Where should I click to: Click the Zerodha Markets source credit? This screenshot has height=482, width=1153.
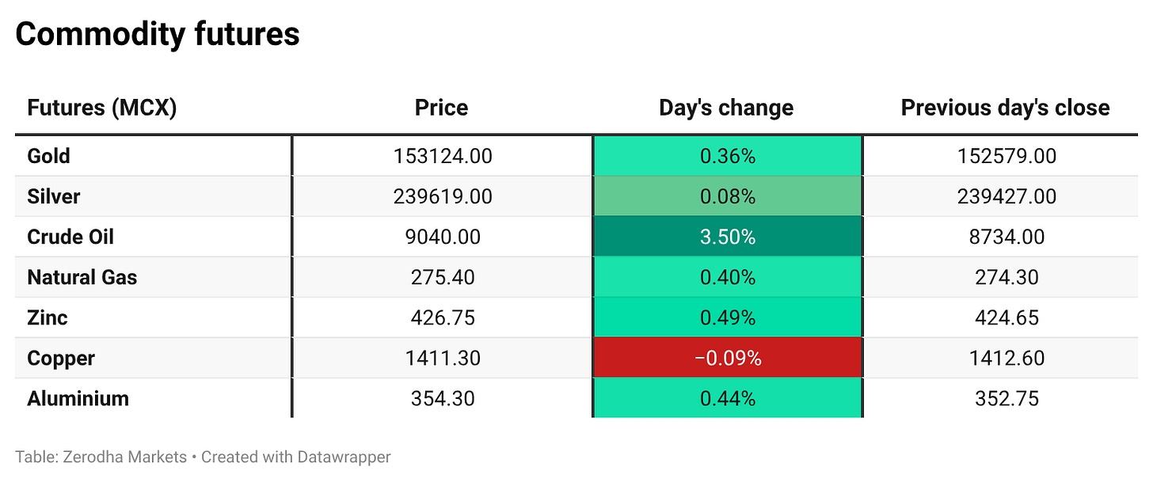pos(101,457)
